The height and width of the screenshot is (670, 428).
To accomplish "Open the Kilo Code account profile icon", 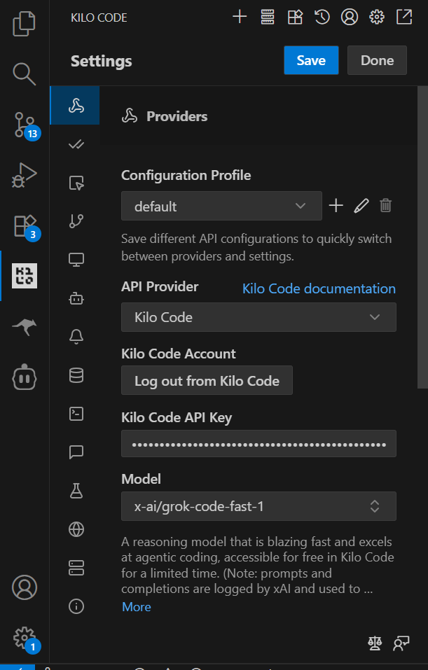I will (x=350, y=17).
